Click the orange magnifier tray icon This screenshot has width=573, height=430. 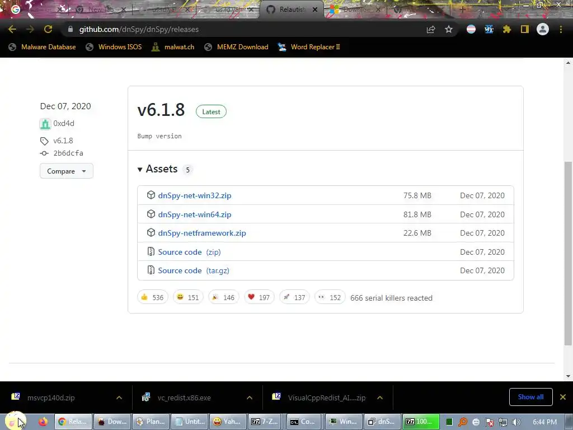[x=463, y=422]
